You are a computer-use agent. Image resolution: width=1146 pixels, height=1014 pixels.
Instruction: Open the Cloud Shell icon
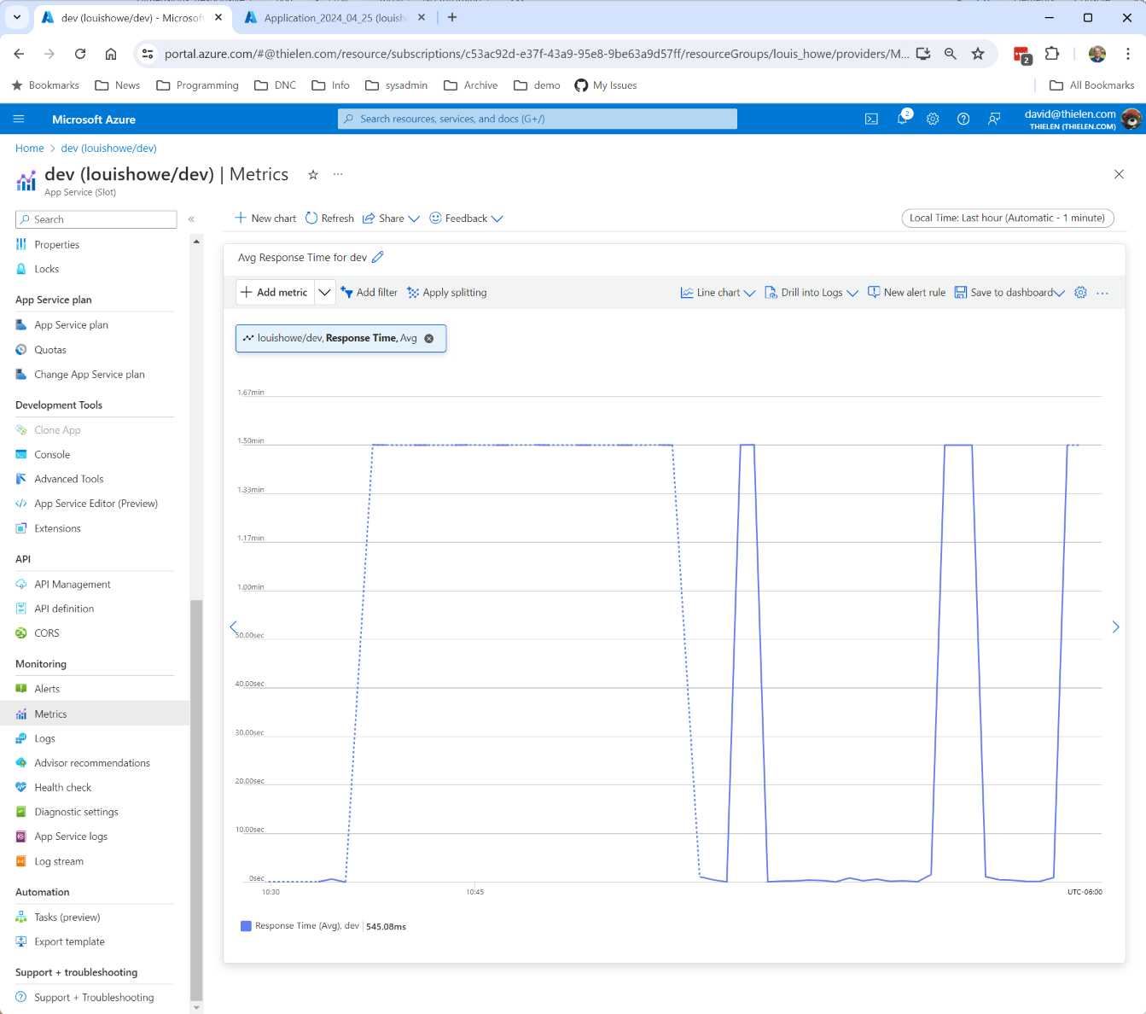tap(871, 119)
